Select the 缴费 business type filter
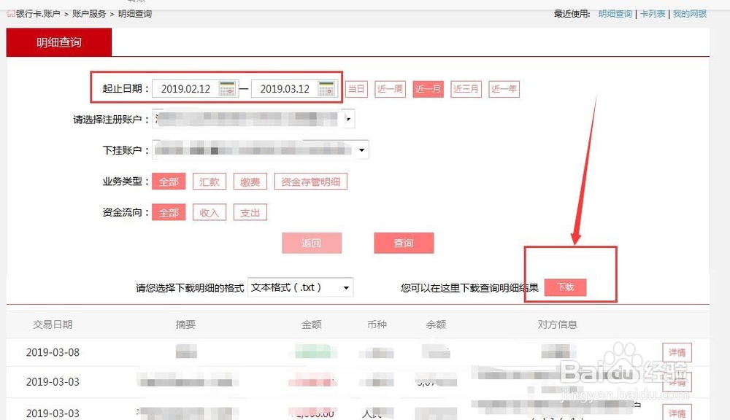Viewport: 730px width, 420px height. click(250, 181)
